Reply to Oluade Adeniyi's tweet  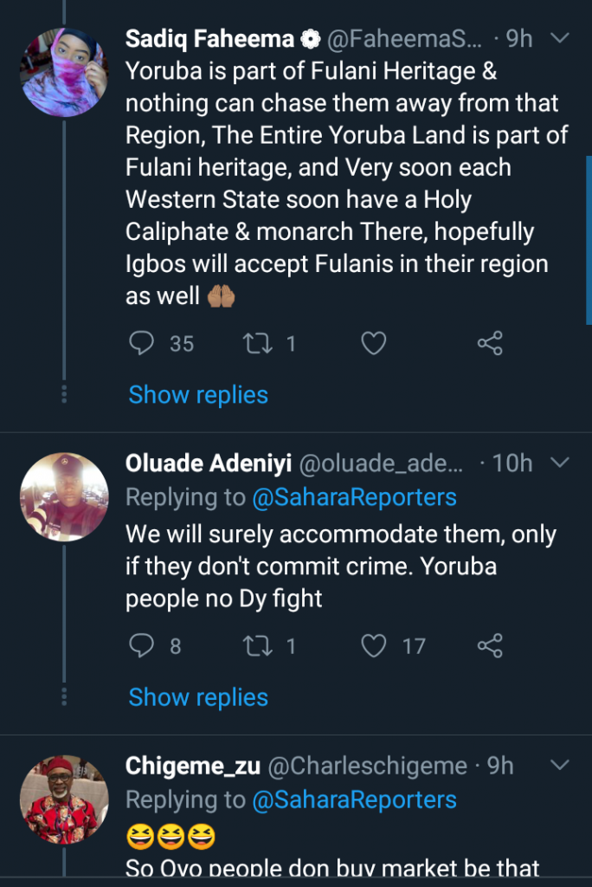point(141,645)
